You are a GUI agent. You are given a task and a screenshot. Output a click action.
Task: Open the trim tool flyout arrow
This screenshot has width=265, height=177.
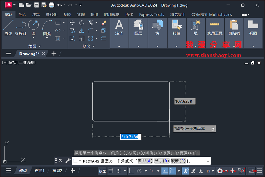[97, 23]
